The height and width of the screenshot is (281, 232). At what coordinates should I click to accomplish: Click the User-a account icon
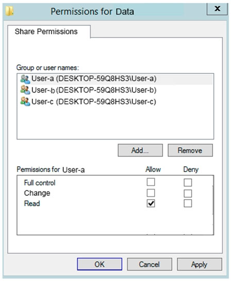pyautogui.click(x=25, y=79)
